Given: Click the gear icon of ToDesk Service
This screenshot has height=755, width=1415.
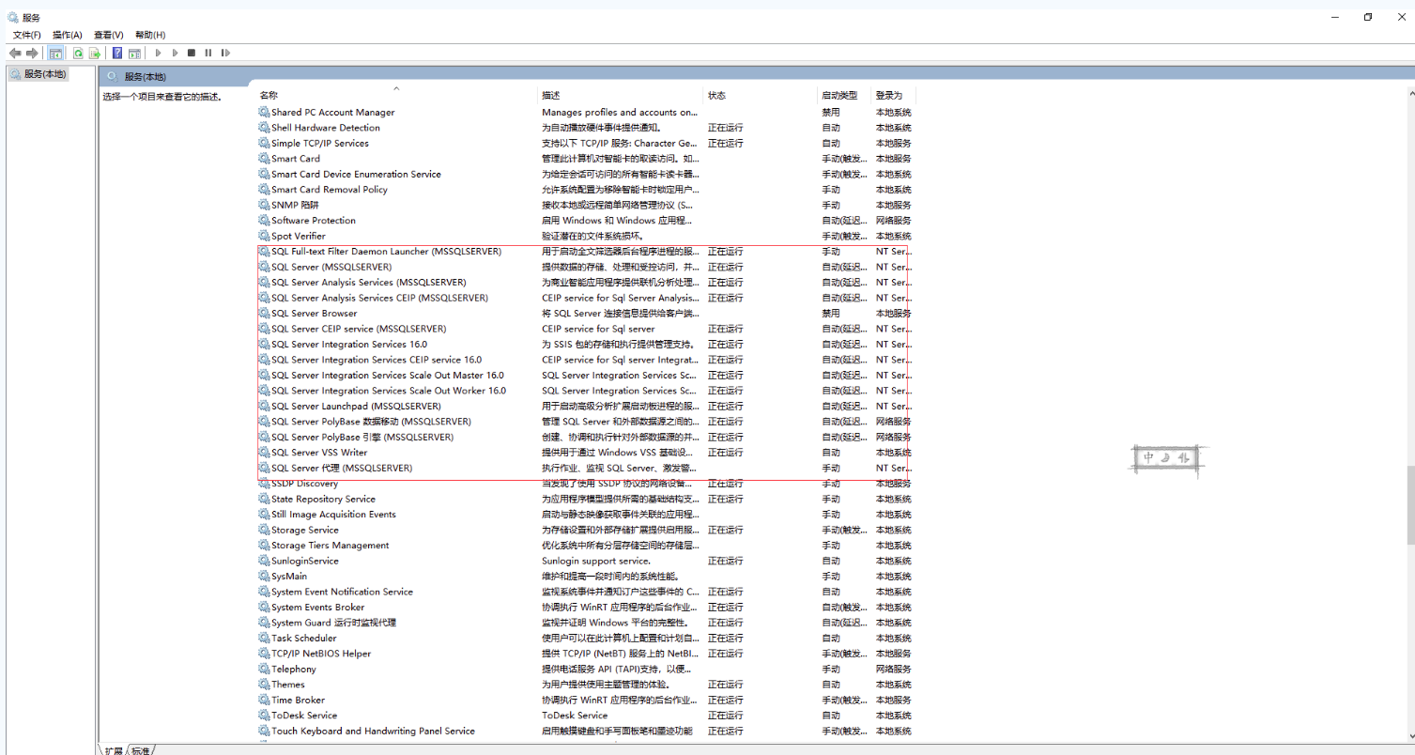Looking at the screenshot, I should coord(264,716).
